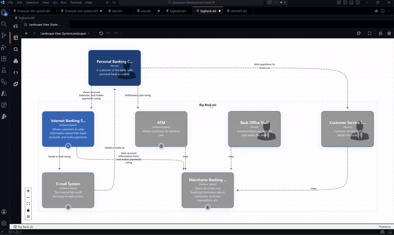Open the Terminal menu
This screenshot has width=394, height=235.
76,2
